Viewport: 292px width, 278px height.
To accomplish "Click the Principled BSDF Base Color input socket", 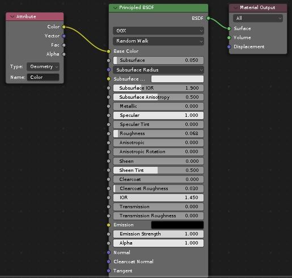I will pos(109,51).
